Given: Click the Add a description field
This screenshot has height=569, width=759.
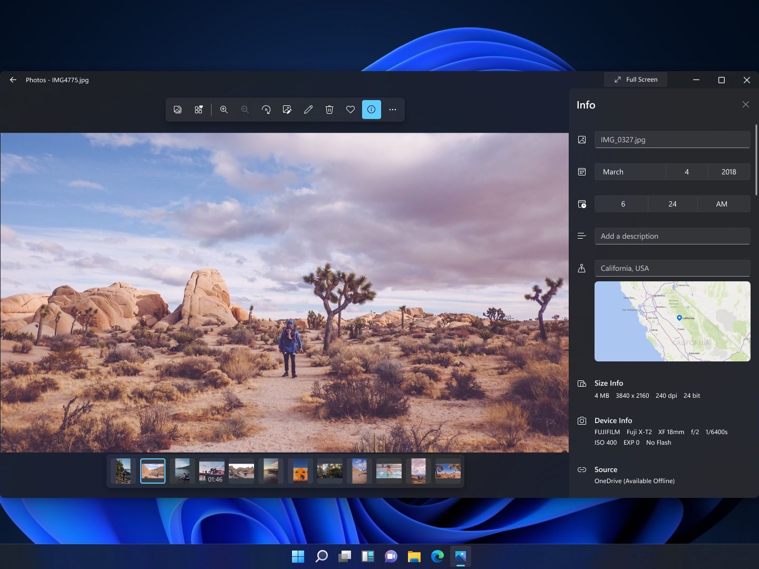Looking at the screenshot, I should coord(672,236).
